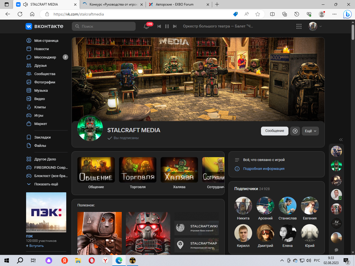Expand the profile account menu
This screenshot has width=355, height=266.
(x=315, y=26)
